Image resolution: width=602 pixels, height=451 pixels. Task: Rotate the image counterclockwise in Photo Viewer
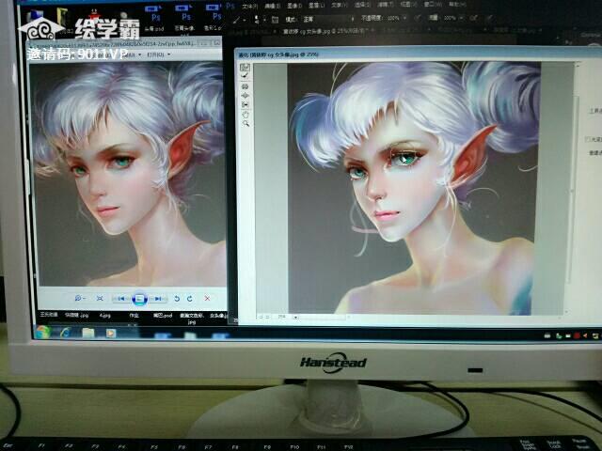[177, 299]
